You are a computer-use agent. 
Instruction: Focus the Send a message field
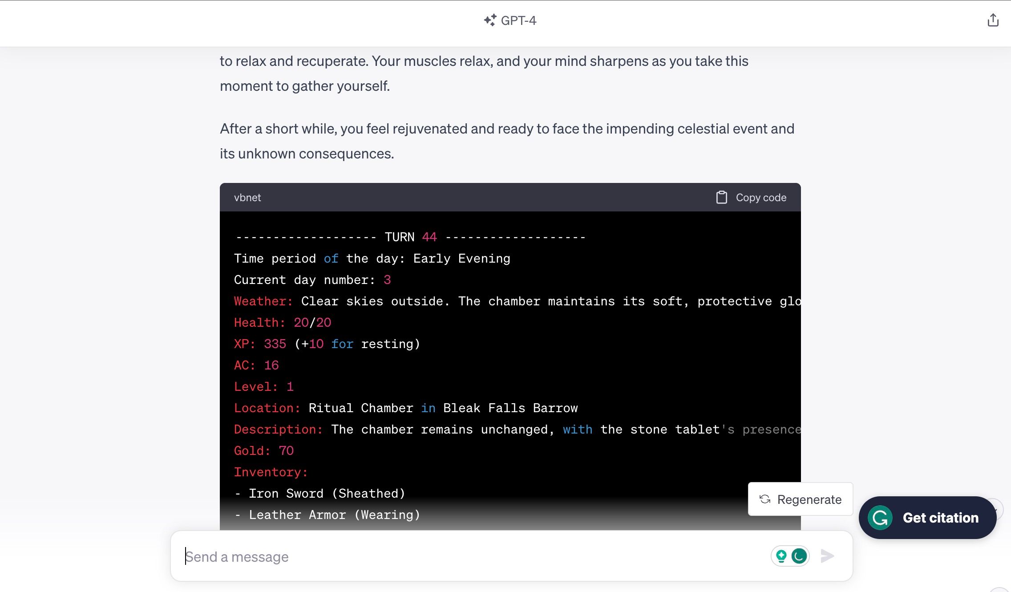[x=445, y=556]
